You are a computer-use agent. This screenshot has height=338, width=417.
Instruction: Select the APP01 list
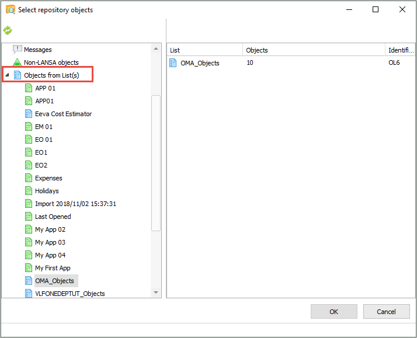(44, 101)
